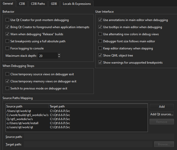Open Locals & Expressions tab
This screenshot has width=177, height=150.
[77, 4]
